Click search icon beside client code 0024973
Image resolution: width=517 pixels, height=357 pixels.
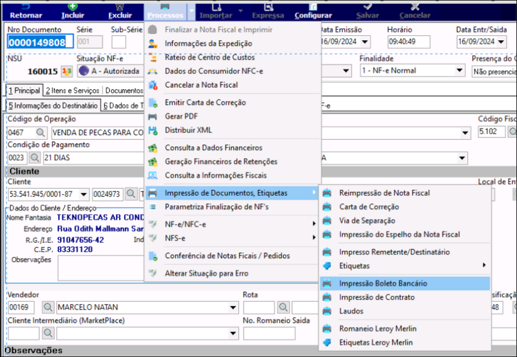(131, 194)
